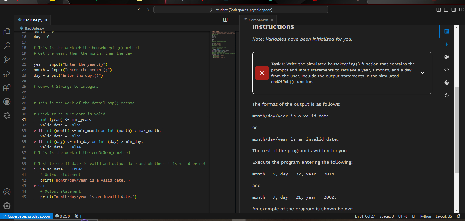The height and width of the screenshot is (221, 465).
Task: Open the Search view in activity bar
Action: [7, 46]
